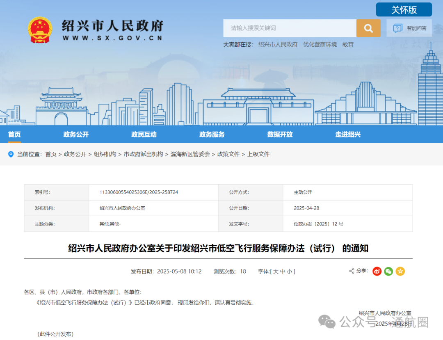Click the 分享 share network icon
This screenshot has width=443, height=340.
point(351,271)
